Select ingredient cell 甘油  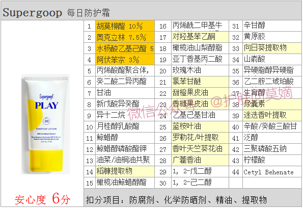[125, 93]
